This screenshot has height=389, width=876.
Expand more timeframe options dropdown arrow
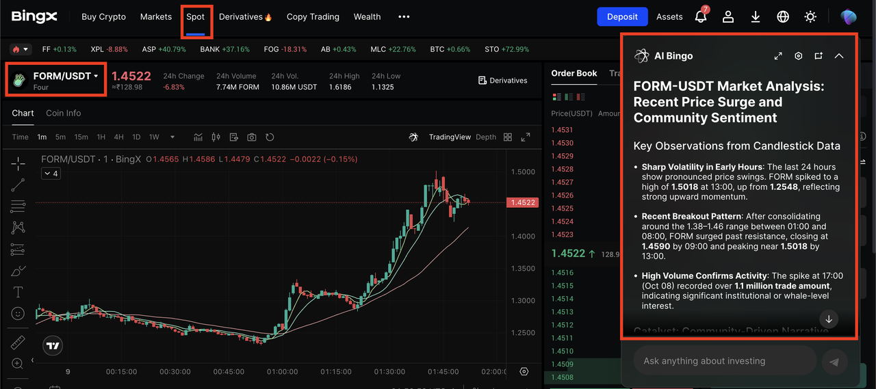[172, 137]
